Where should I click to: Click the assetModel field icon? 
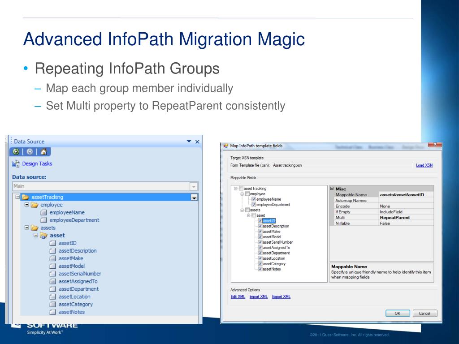click(x=53, y=266)
